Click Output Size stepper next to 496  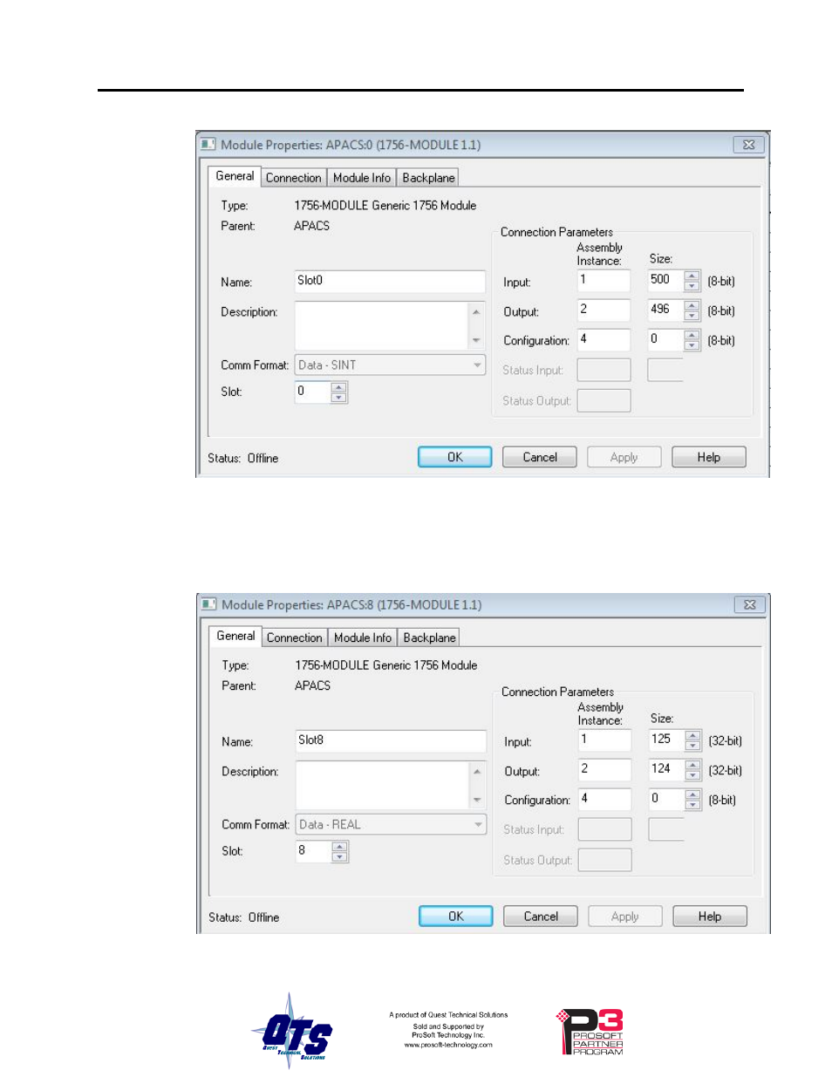pos(692,310)
